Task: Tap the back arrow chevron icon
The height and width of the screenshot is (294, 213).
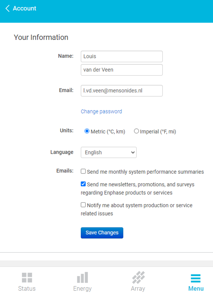Action: coord(7,8)
